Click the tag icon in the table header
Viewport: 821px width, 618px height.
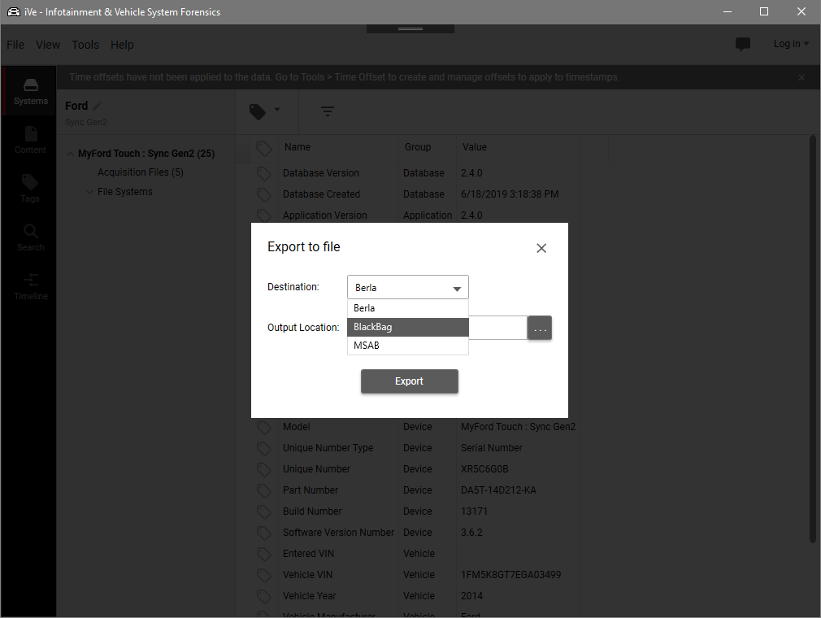[264, 148]
